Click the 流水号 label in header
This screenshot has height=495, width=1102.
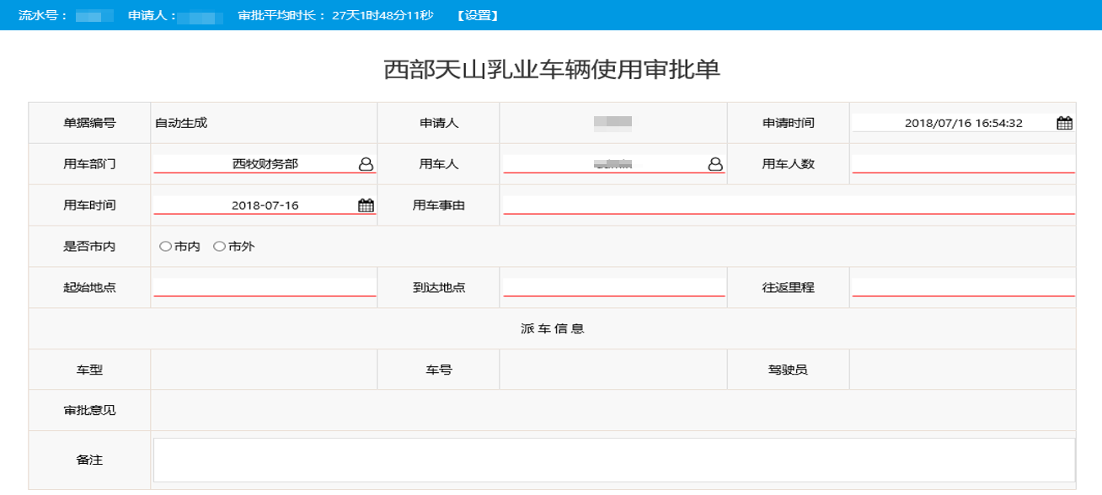click(43, 16)
